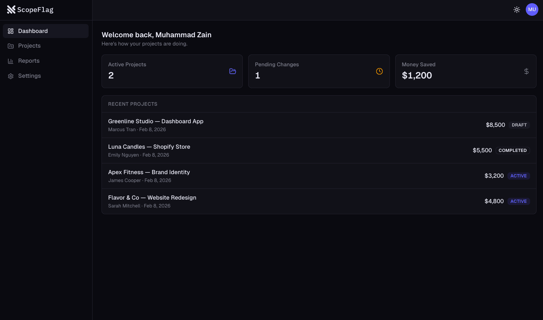Open the Luna Candles — Shopify Store project
Viewport: 543px width, 320px height.
149,147
